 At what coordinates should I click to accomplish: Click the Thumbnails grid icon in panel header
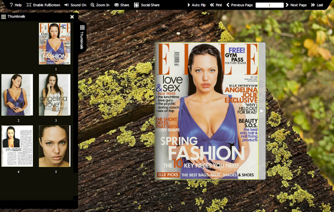pyautogui.click(x=3, y=16)
